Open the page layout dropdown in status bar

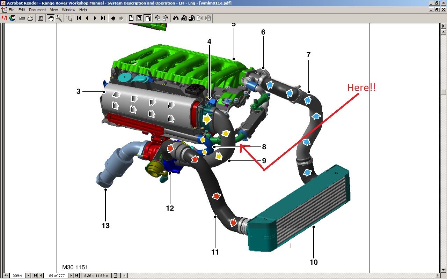click(x=117, y=276)
